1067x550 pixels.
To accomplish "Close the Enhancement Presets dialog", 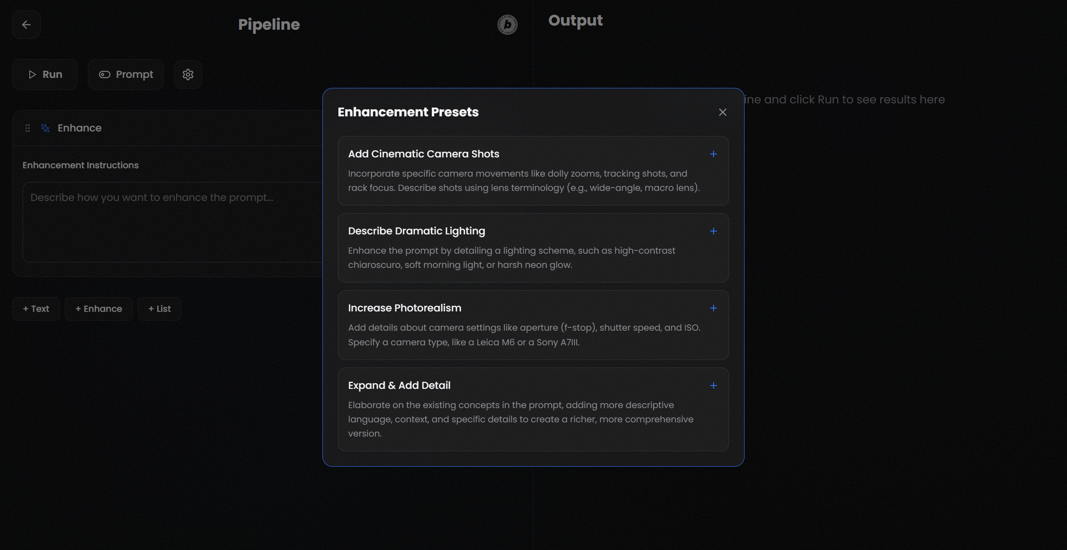I will point(722,112).
